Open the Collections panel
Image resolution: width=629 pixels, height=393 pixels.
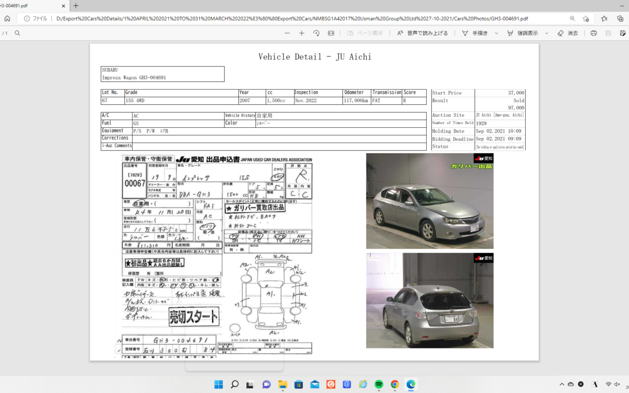coord(620,18)
